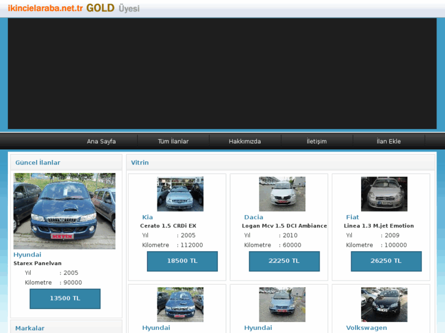This screenshot has width=445, height=333.
Task: Click the Fiat brand name link
Action: tap(353, 217)
